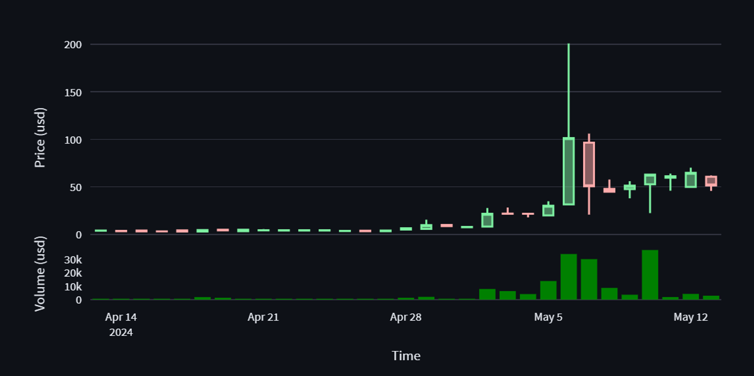Click the 'Apr 28' date label
The width and height of the screenshot is (754, 376).
[x=406, y=317]
